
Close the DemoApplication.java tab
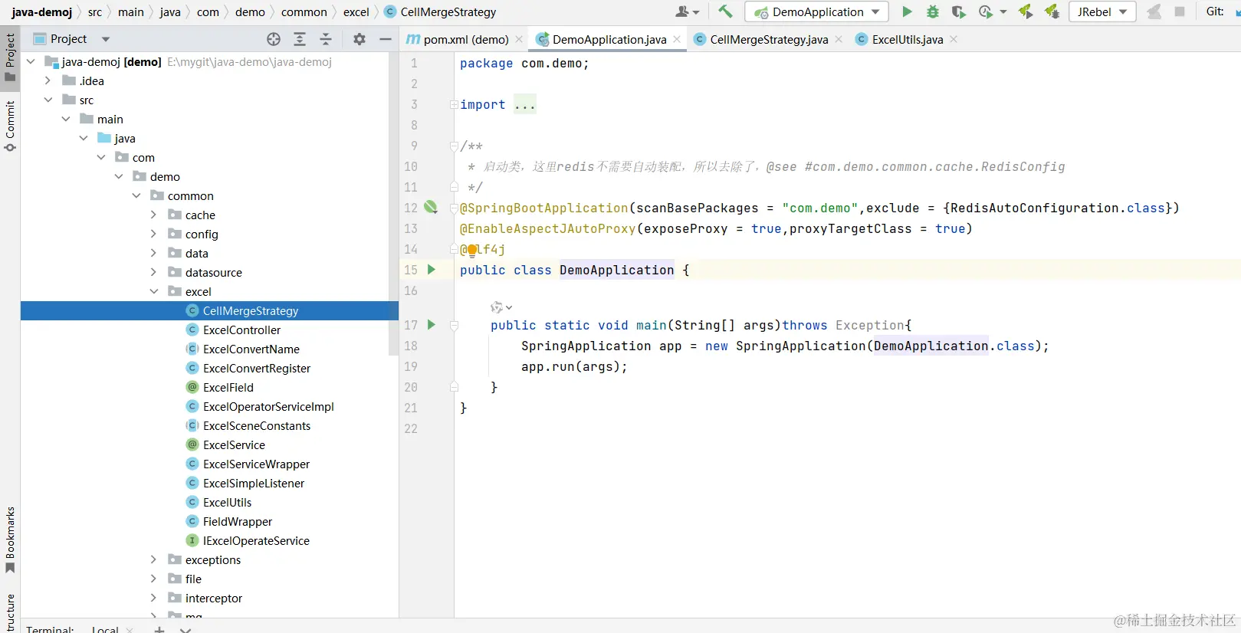pyautogui.click(x=677, y=39)
